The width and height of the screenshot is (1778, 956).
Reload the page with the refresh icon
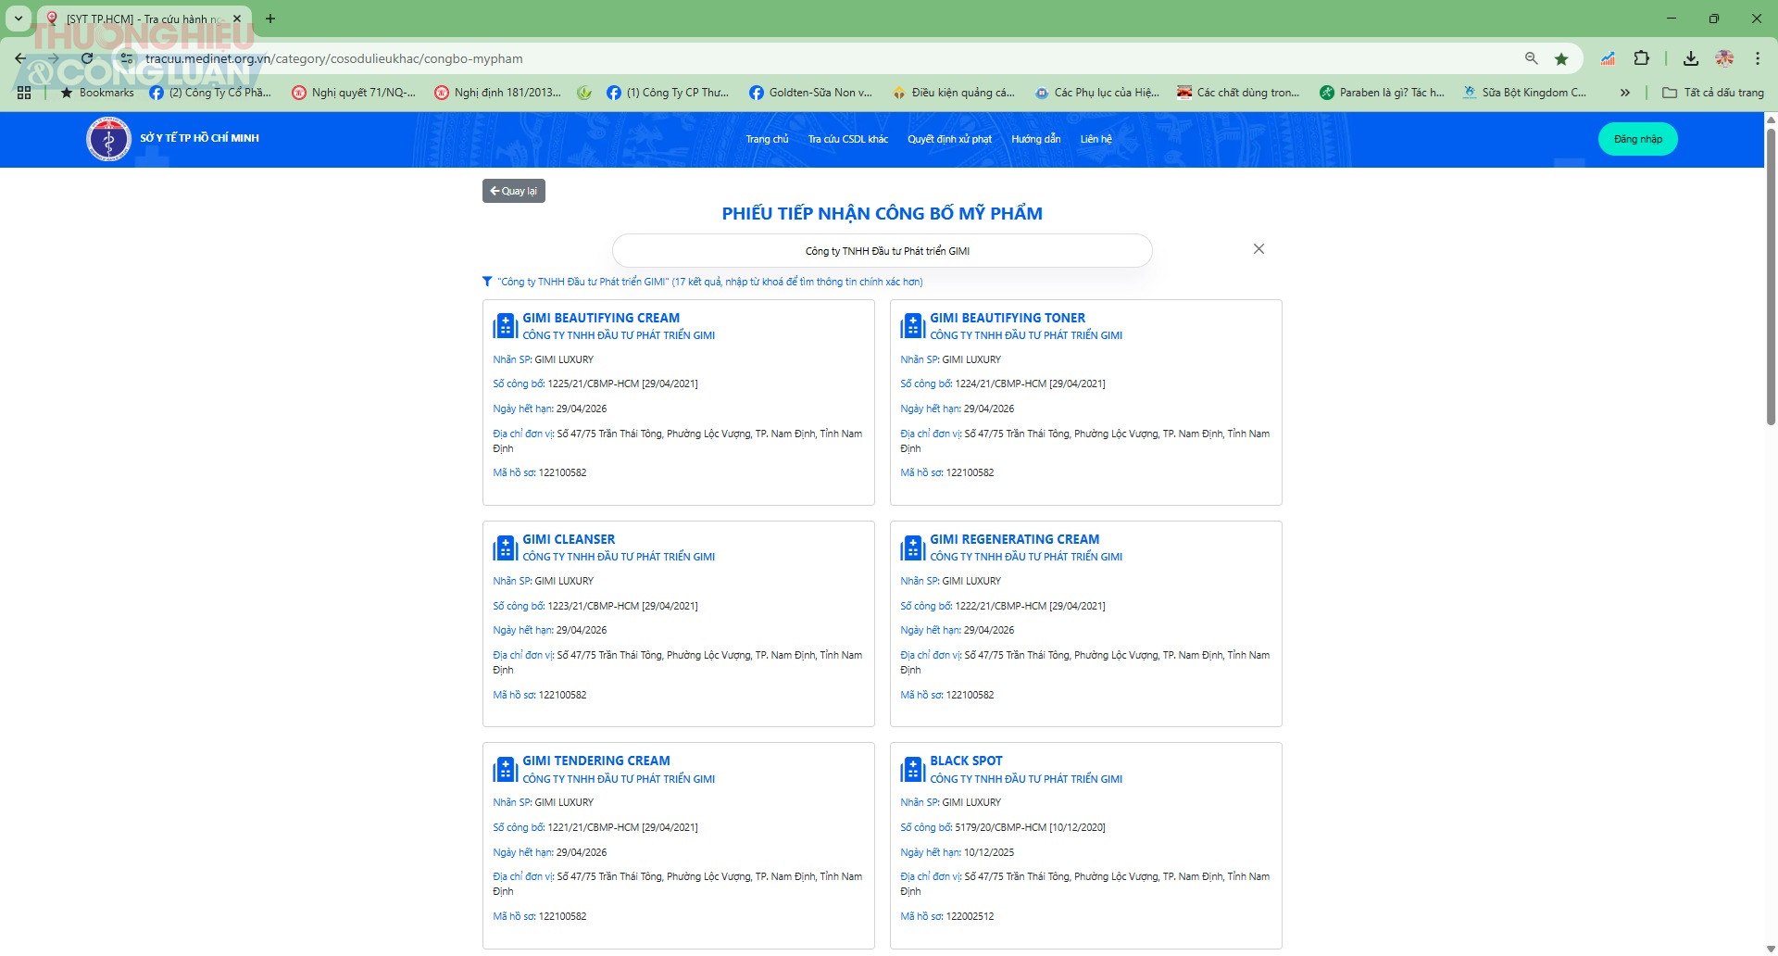click(x=87, y=58)
